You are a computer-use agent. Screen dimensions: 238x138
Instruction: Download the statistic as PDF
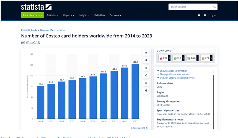coord(164,58)
